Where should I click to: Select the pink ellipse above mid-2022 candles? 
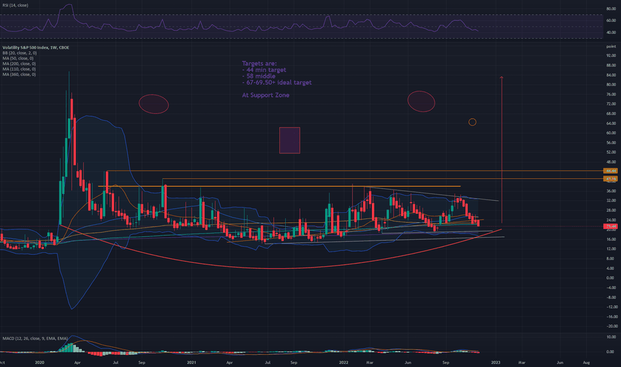coord(421,101)
